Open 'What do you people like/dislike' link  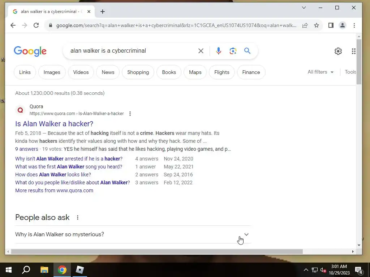tap(73, 183)
